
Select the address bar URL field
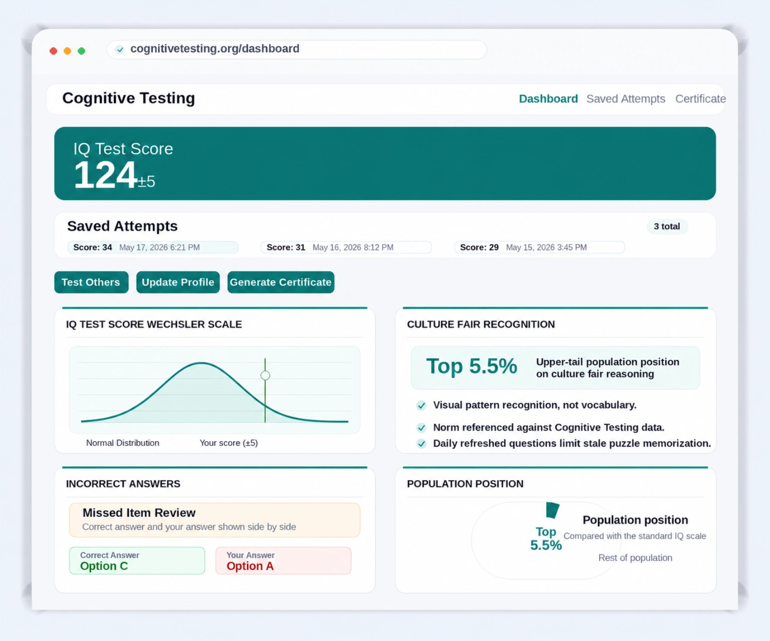297,49
